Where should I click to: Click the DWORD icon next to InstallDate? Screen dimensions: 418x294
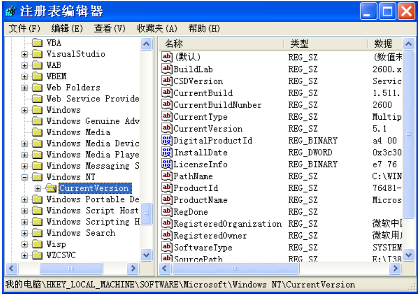pyautogui.click(x=167, y=152)
